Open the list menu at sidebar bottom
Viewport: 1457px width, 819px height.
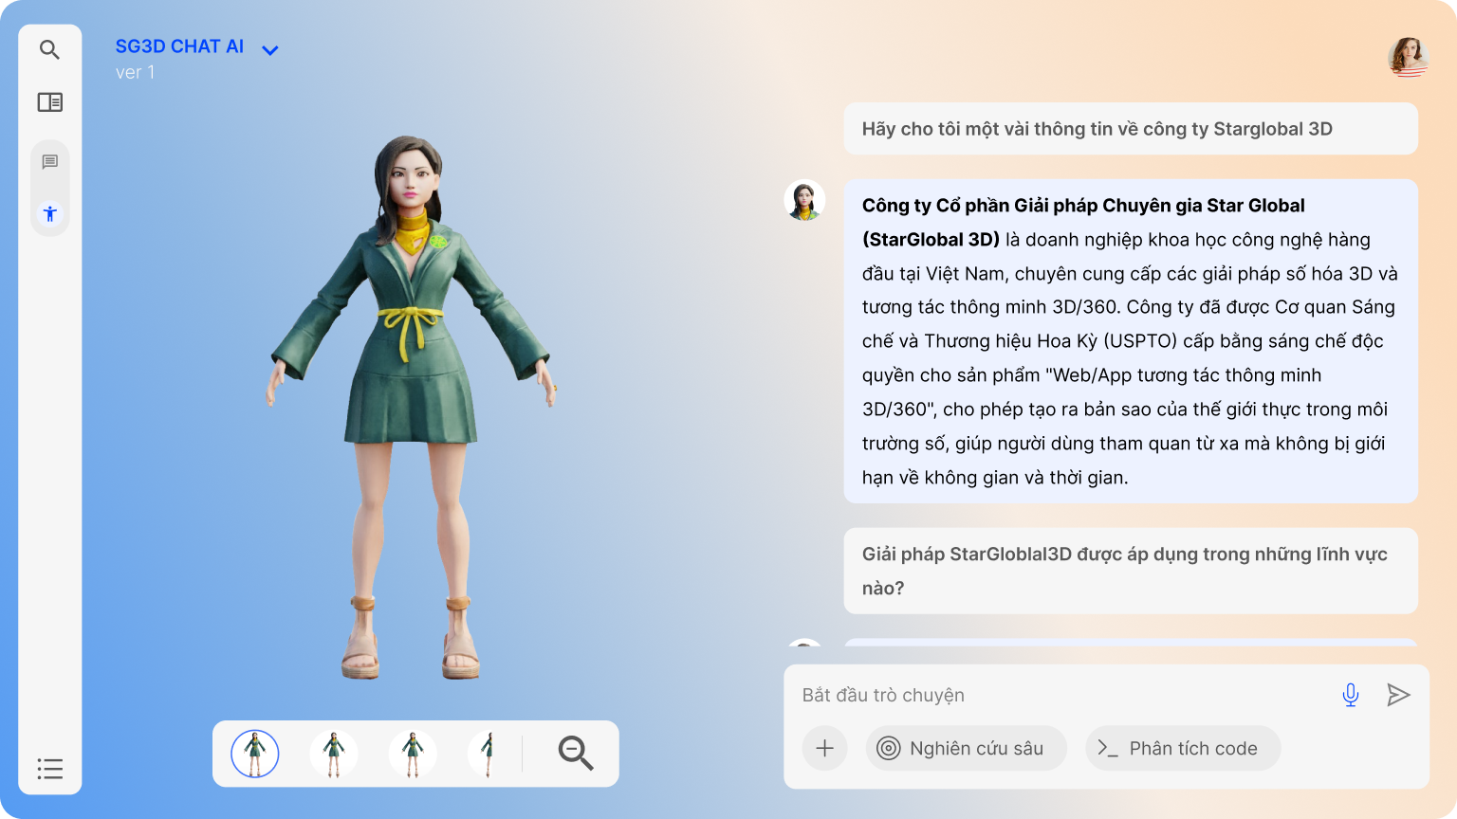pyautogui.click(x=49, y=769)
